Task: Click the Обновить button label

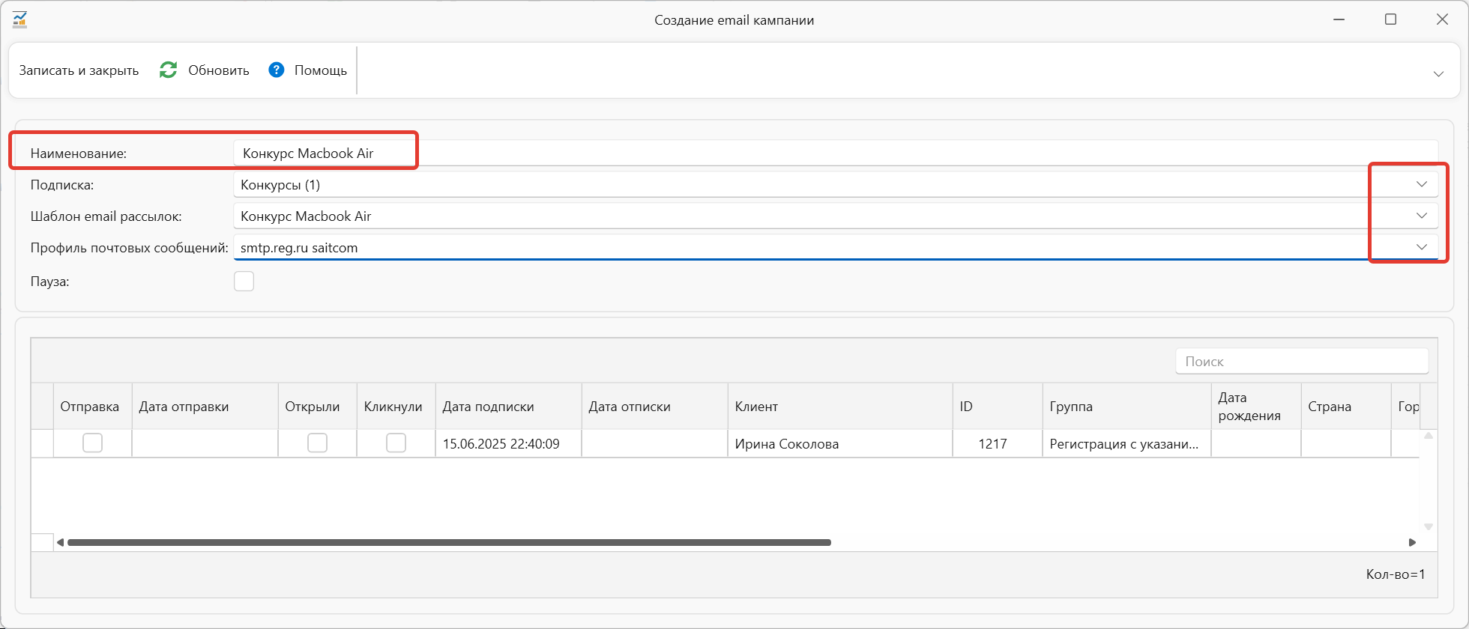Action: click(218, 70)
